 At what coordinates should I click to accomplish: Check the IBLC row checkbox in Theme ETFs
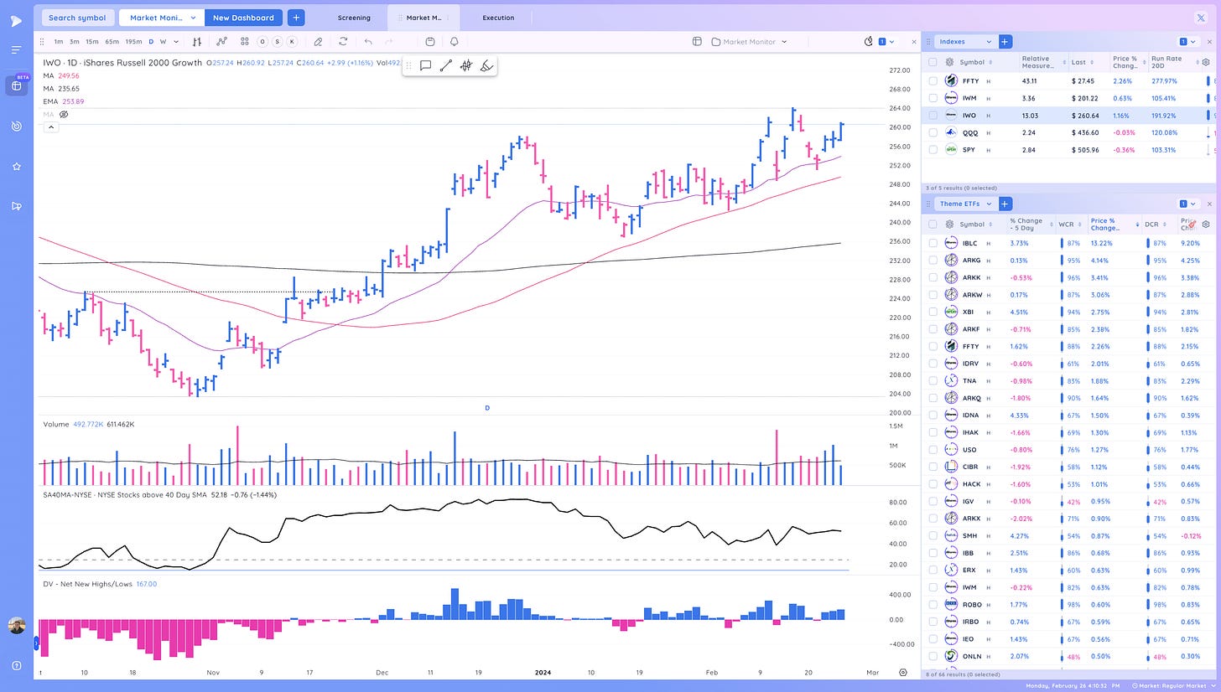[x=933, y=243]
